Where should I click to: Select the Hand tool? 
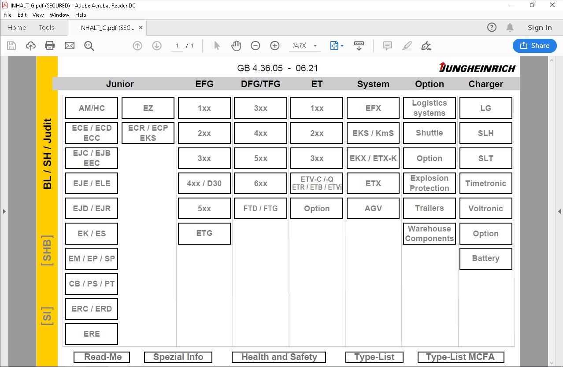(x=236, y=45)
